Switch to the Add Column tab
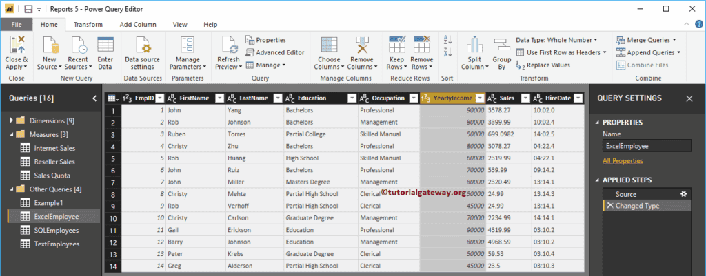The height and width of the screenshot is (276, 706). (138, 25)
